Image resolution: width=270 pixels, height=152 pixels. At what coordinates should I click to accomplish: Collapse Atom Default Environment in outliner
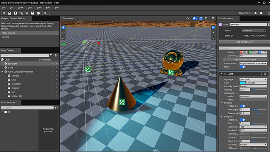click(2, 72)
